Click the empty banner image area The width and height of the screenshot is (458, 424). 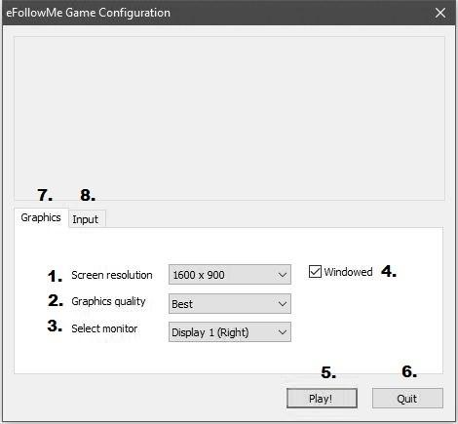pyautogui.click(x=229, y=118)
